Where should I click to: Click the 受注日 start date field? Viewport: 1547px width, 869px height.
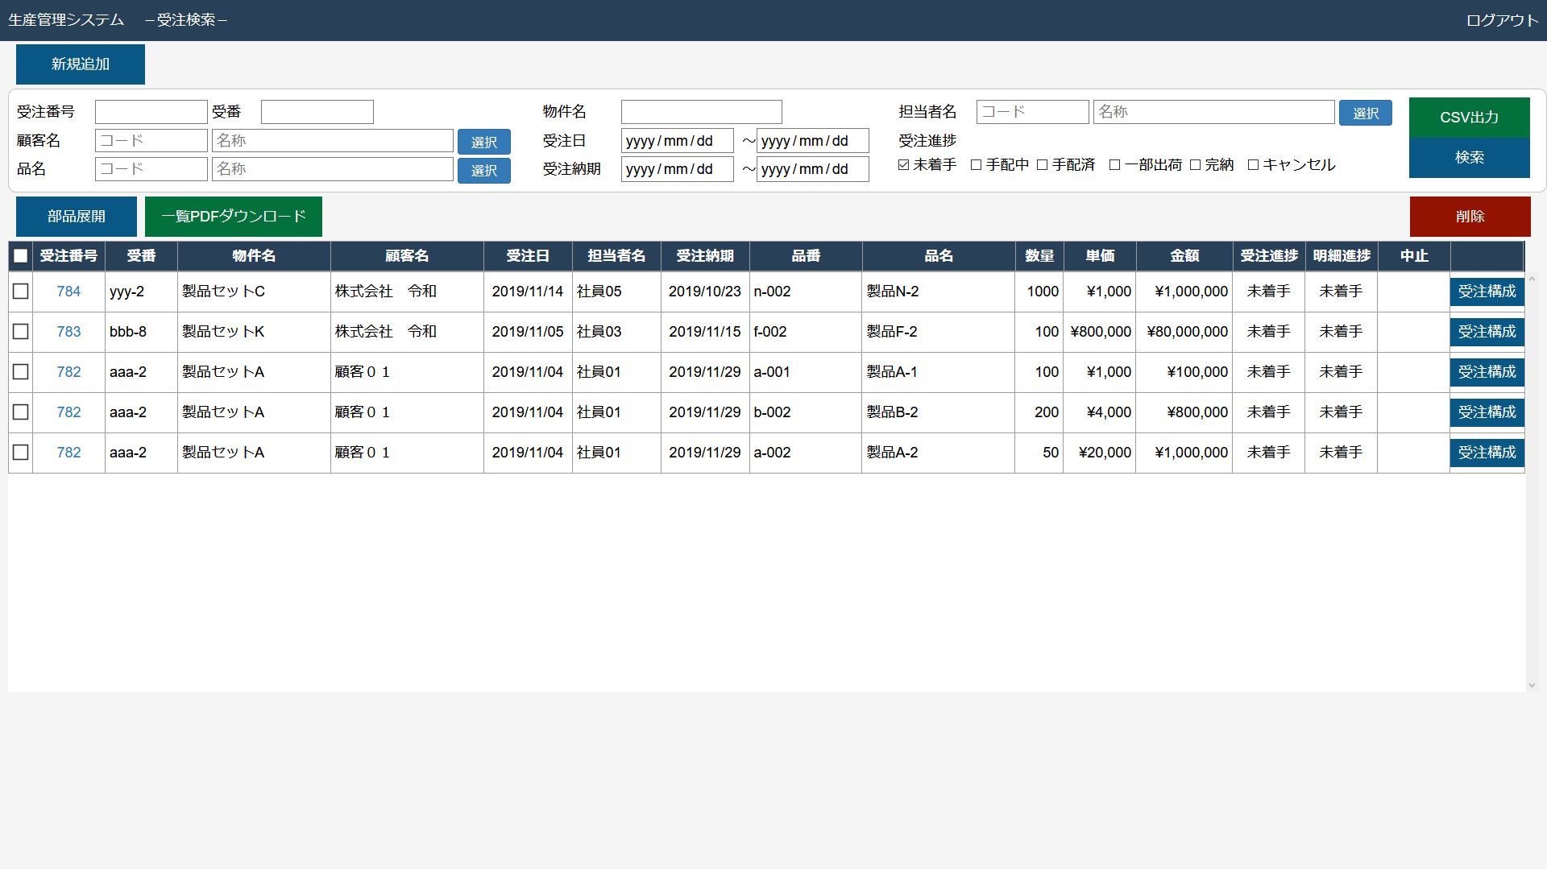(677, 141)
